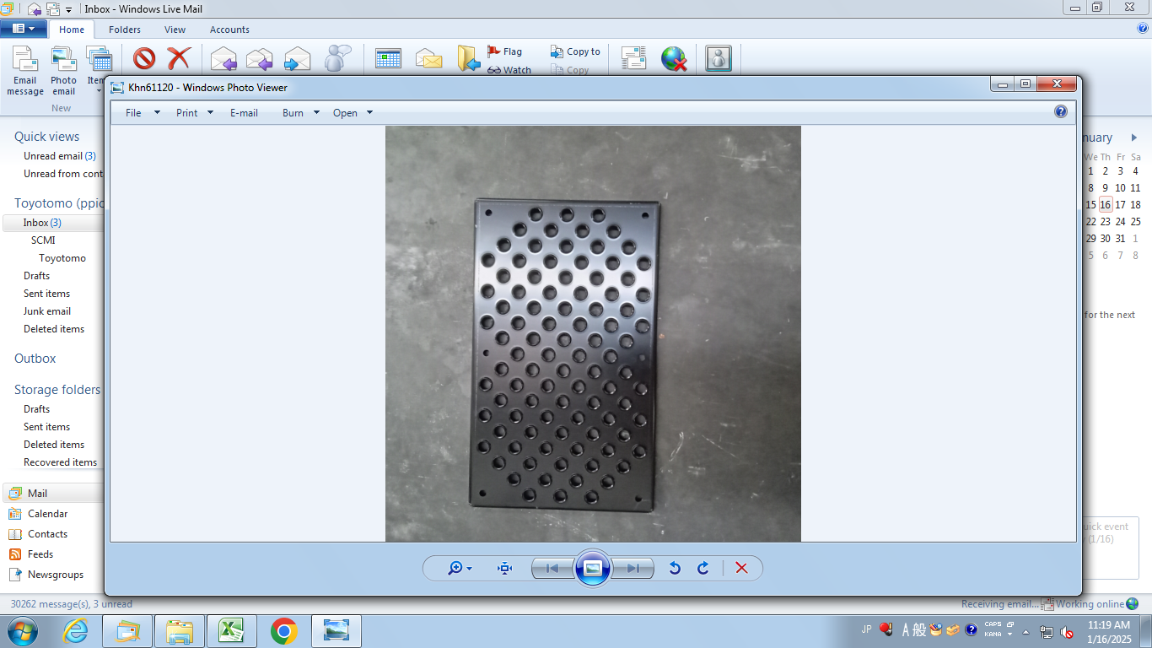Forward the message in Live Mail

tap(297, 59)
